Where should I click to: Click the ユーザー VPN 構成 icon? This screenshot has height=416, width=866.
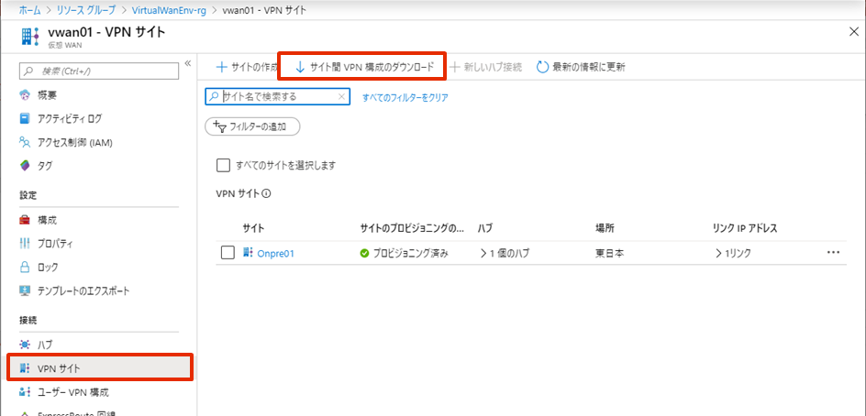tap(25, 392)
